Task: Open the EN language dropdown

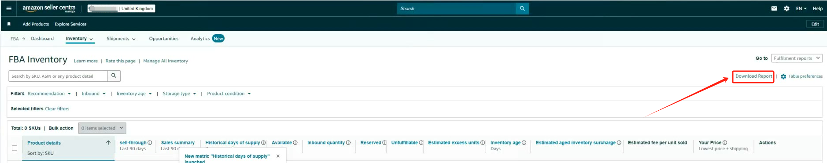Action: [x=801, y=8]
